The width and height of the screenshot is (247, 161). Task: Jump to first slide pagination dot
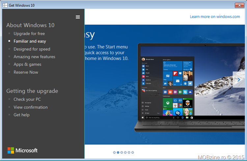click(x=114, y=152)
